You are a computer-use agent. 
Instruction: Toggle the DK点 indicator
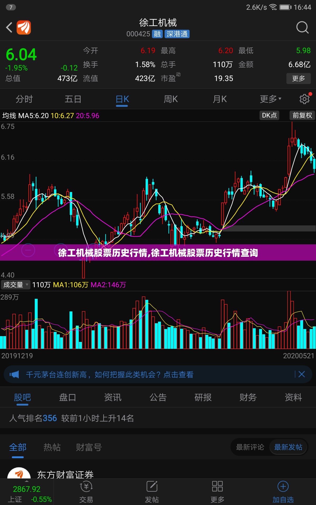click(269, 115)
